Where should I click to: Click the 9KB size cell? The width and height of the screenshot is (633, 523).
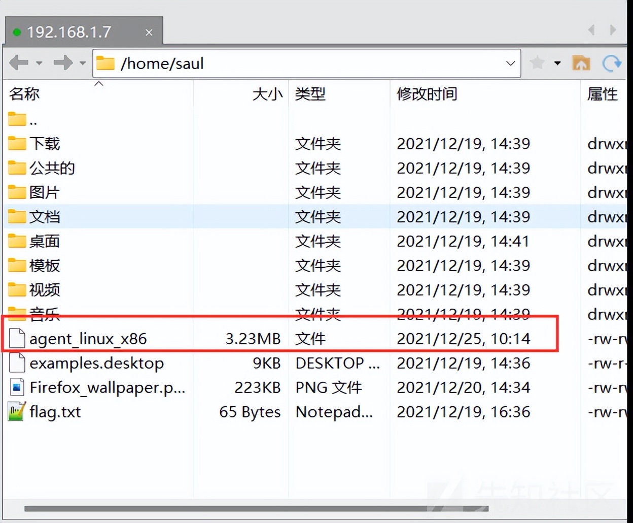tap(267, 363)
